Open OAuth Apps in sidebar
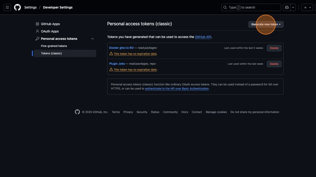This screenshot has height=177, width=316. coord(50,31)
